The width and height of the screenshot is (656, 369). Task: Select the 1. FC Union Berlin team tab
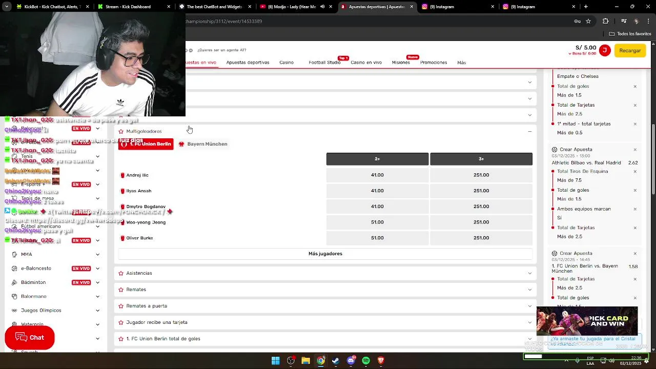click(x=146, y=144)
